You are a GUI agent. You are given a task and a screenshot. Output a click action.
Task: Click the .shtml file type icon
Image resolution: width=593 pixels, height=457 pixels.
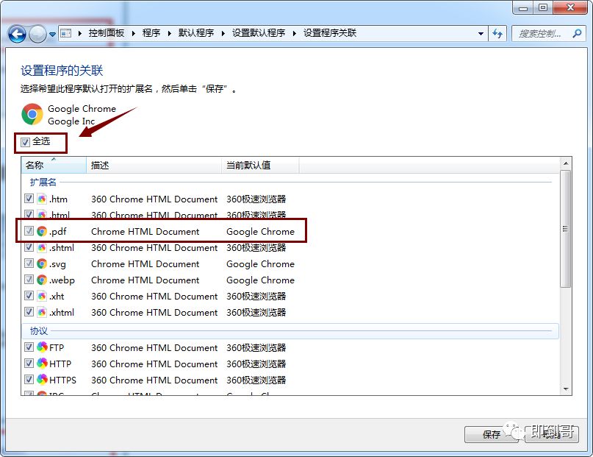point(42,247)
